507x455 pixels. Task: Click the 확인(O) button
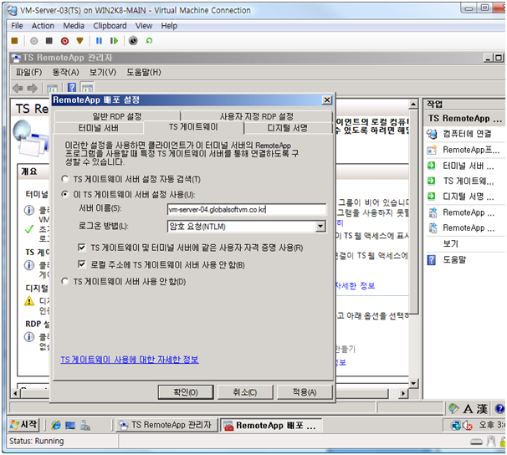pos(186,392)
